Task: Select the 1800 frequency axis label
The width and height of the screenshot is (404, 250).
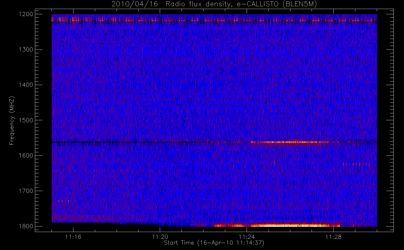Action: [26, 226]
